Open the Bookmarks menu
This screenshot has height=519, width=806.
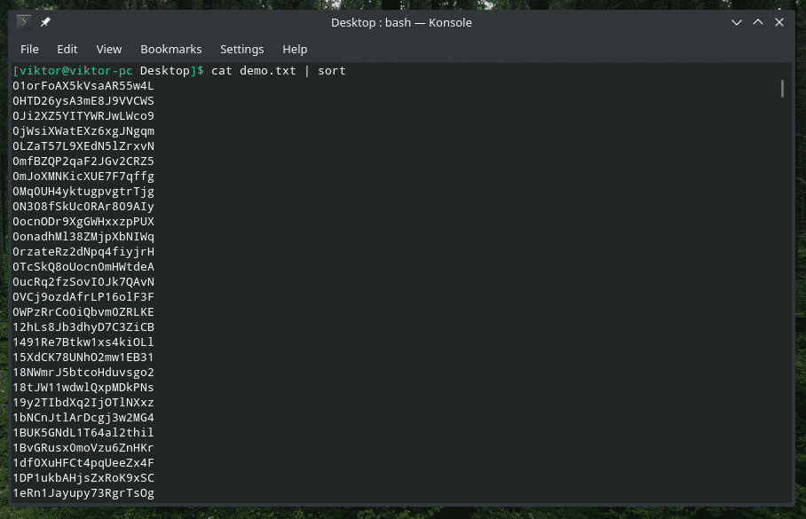coord(170,49)
